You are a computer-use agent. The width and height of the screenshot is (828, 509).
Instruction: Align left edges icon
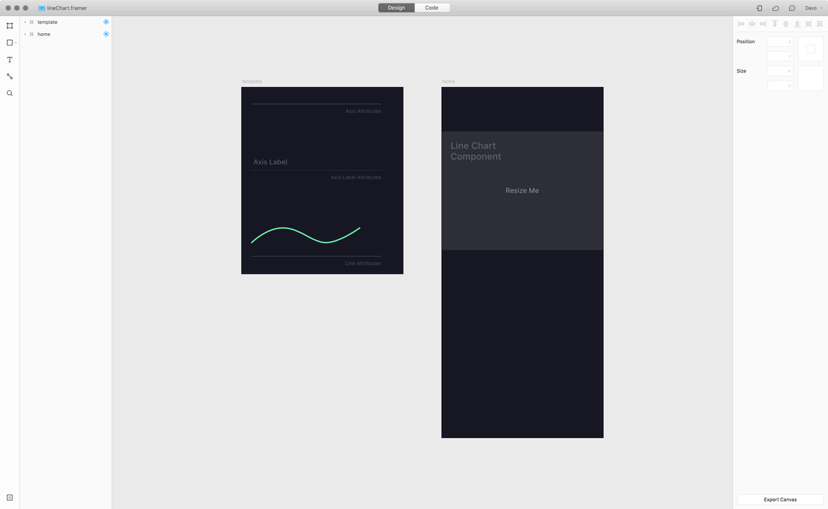click(741, 23)
